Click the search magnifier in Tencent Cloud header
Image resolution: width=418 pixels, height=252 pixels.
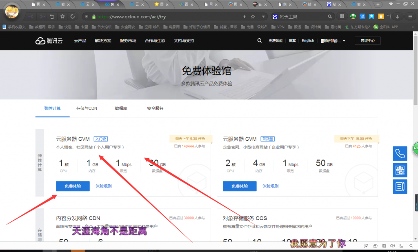click(x=260, y=41)
